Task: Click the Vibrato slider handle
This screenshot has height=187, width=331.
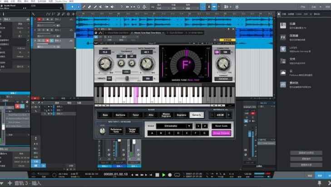Action: coord(127,79)
